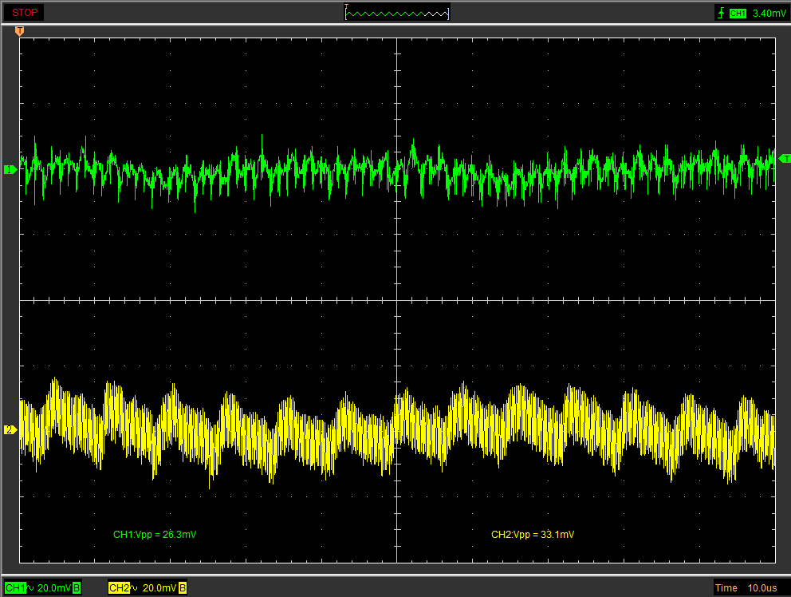Open CH1 20.0mV vertical scale setting

click(54, 588)
